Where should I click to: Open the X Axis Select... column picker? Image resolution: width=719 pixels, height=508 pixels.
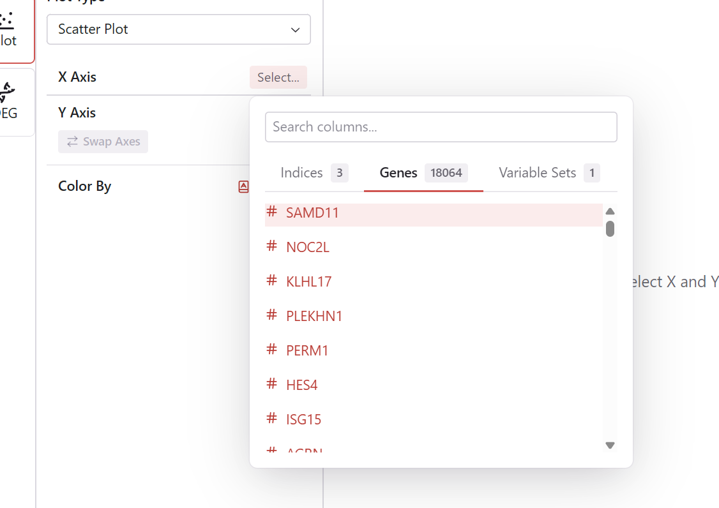(278, 77)
